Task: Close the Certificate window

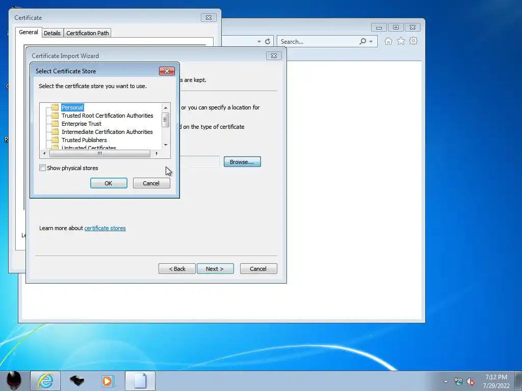Action: (208, 18)
